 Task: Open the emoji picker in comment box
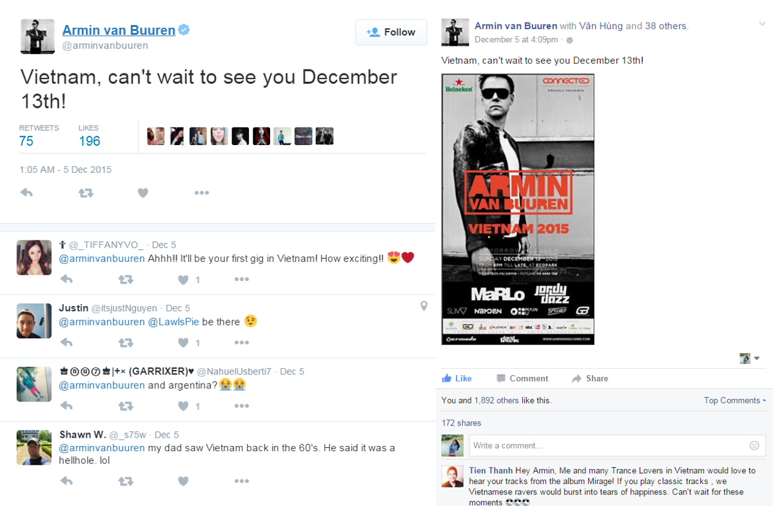point(754,445)
